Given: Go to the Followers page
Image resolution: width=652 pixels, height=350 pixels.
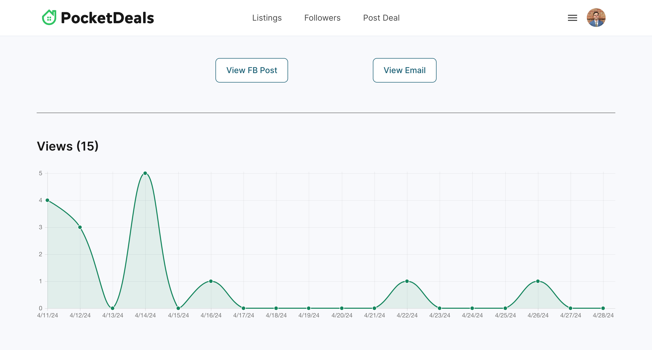Looking at the screenshot, I should [322, 18].
